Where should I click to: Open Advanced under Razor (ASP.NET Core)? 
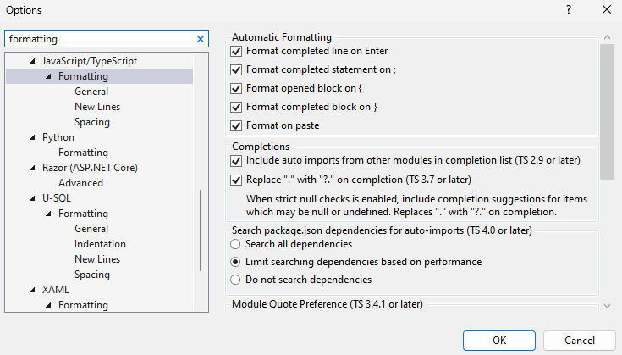point(80,183)
